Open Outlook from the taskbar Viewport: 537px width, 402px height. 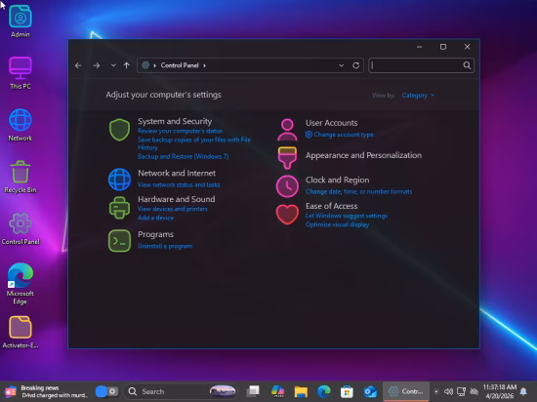tap(370, 391)
